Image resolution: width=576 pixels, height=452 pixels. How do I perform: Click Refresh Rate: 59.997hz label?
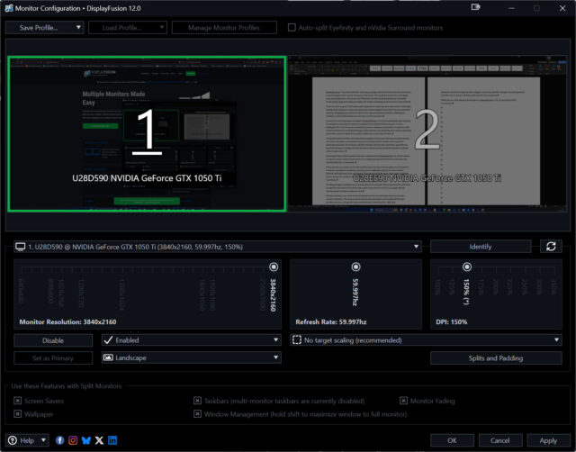[x=331, y=322]
